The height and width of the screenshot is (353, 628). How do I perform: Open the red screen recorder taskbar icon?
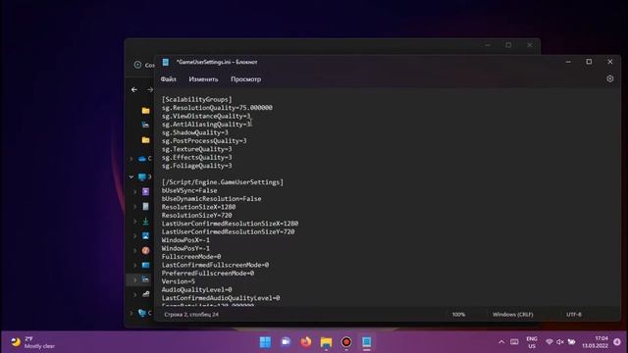[346, 342]
